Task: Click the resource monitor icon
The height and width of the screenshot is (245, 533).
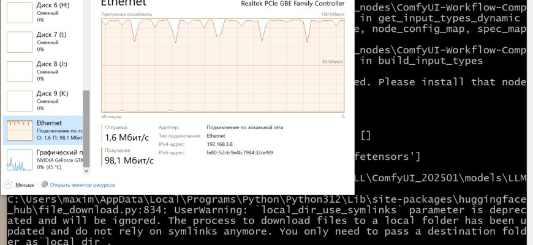Action: (x=44, y=184)
